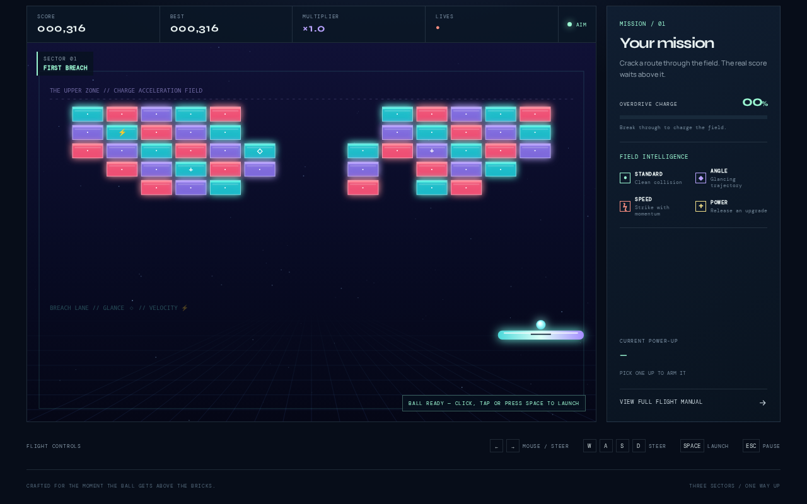
Task: Click the Upper Zone charge acceleration text
Action: 126,91
